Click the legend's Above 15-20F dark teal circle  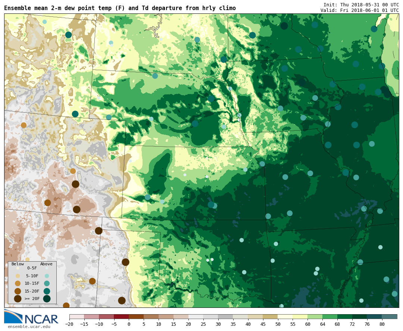47,291
